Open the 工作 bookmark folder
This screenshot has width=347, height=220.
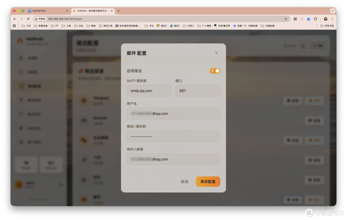coord(26,26)
